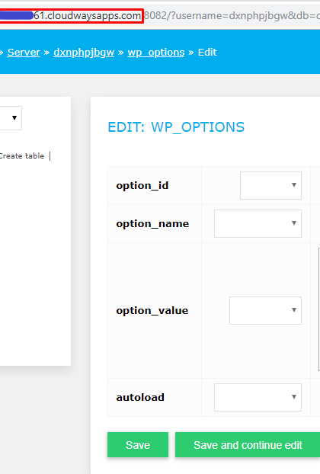Screen dimensions: 320x474
Task: Click the EDIT: WP_OPTIONS heading
Action: (x=176, y=127)
